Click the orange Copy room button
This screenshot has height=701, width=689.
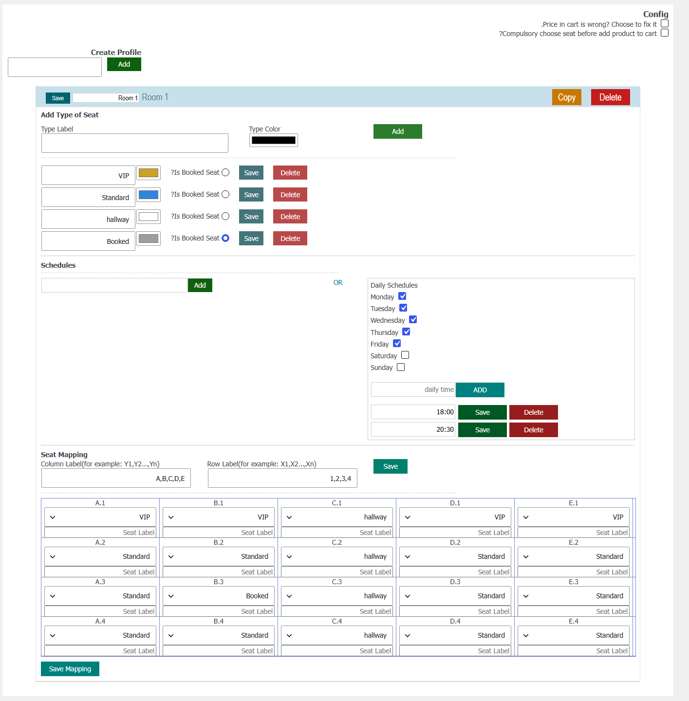coord(567,97)
